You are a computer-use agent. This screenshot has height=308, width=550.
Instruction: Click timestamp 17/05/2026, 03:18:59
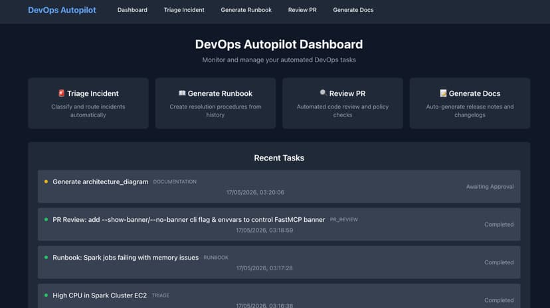264,230
